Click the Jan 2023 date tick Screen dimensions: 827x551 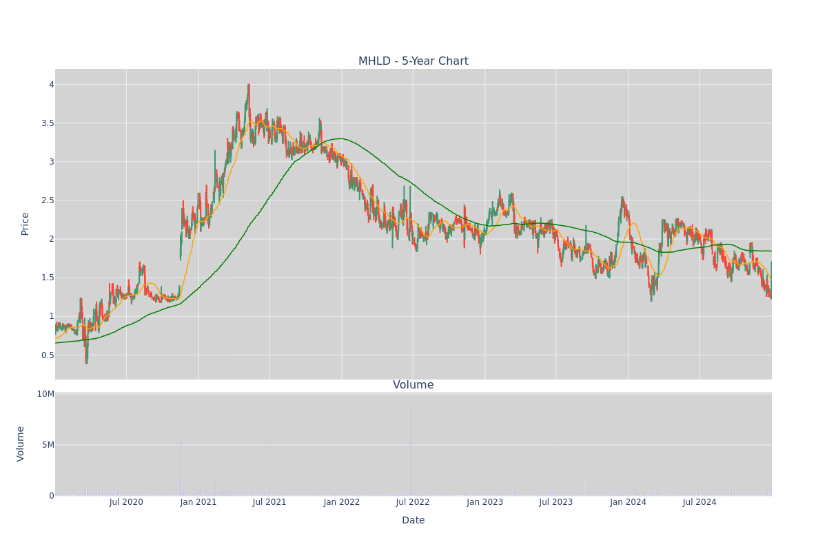pos(485,502)
